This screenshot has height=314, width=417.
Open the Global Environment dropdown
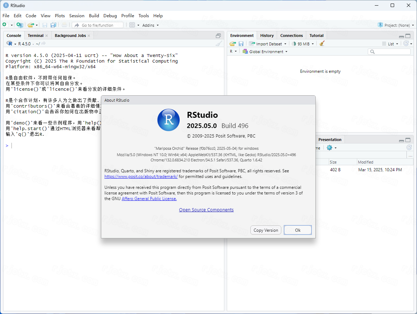(265, 52)
